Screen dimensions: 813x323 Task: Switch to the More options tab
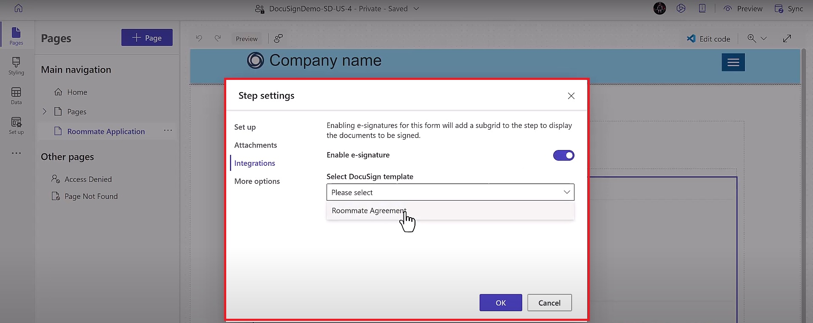tap(257, 181)
